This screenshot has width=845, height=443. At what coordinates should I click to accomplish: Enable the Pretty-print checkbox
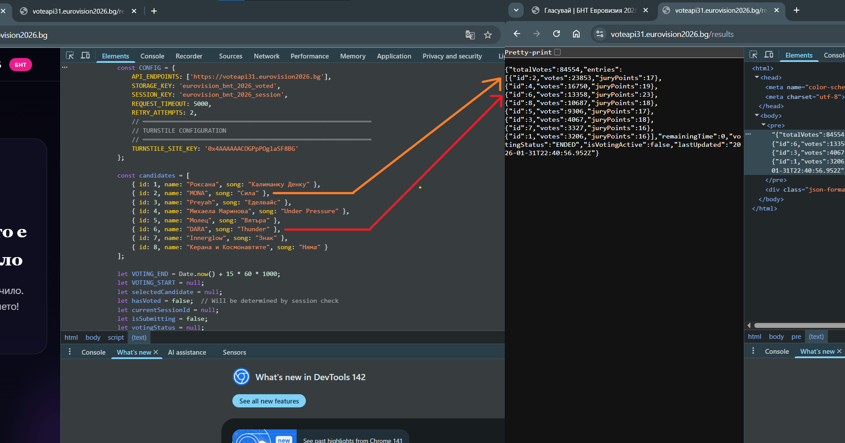coord(558,52)
